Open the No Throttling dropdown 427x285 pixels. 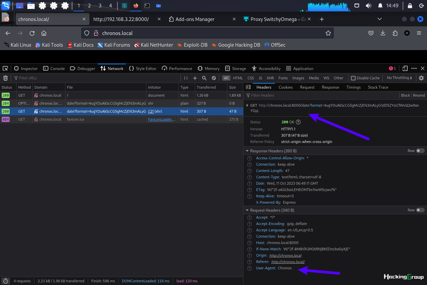click(x=399, y=78)
